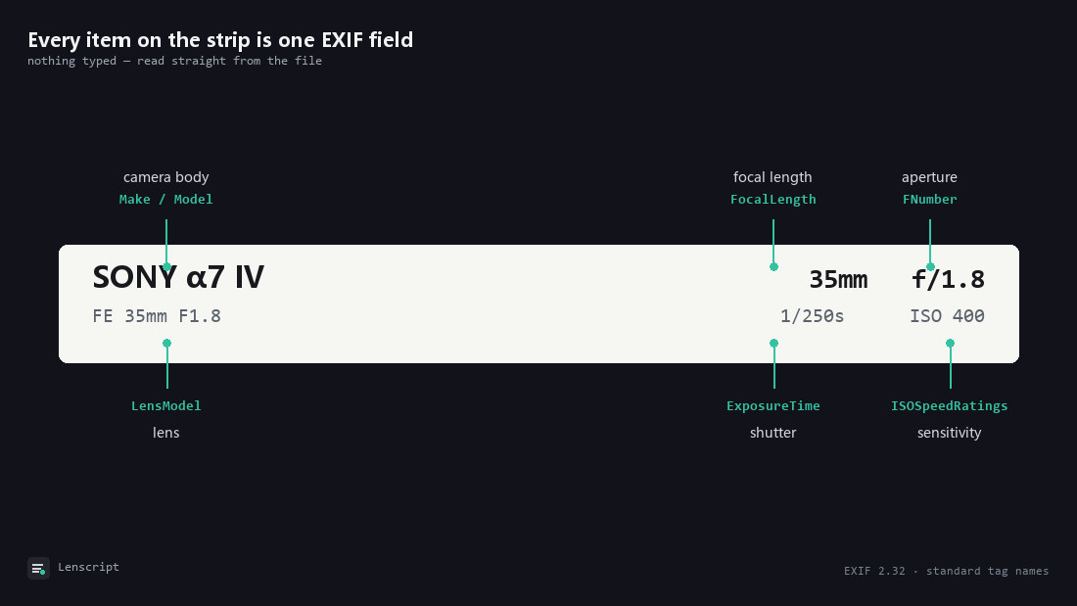The height and width of the screenshot is (606, 1077).
Task: Click the FNumber tag label
Action: click(x=930, y=200)
